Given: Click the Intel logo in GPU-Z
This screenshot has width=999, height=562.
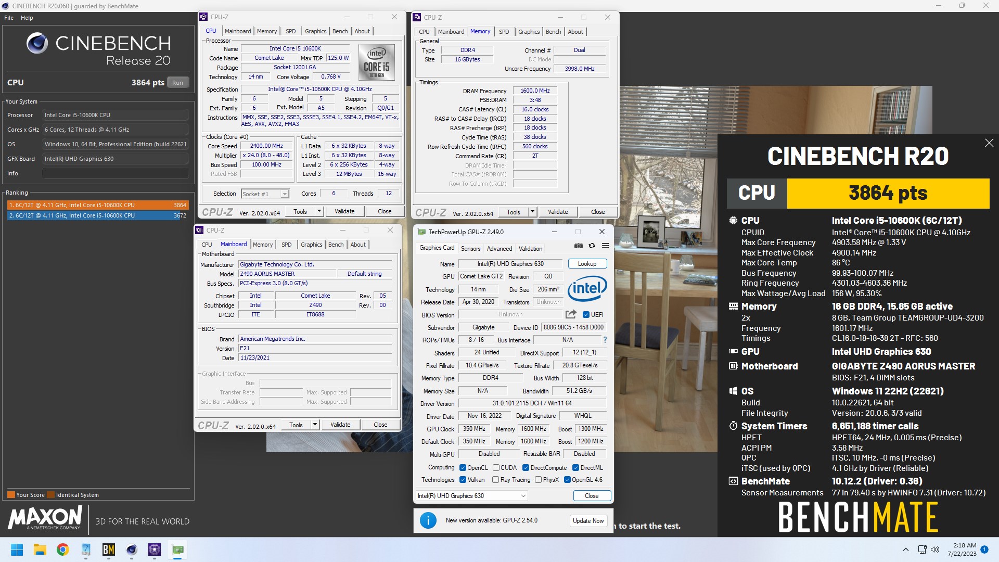Looking at the screenshot, I should pos(587,288).
